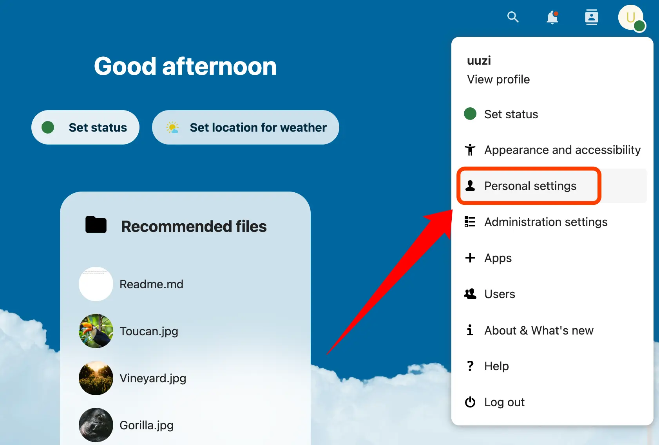Click Set location for weather button
Image resolution: width=659 pixels, height=445 pixels.
246,127
